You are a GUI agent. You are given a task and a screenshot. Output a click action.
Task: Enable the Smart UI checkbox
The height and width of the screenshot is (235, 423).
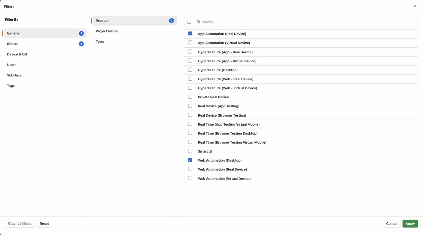pos(190,151)
